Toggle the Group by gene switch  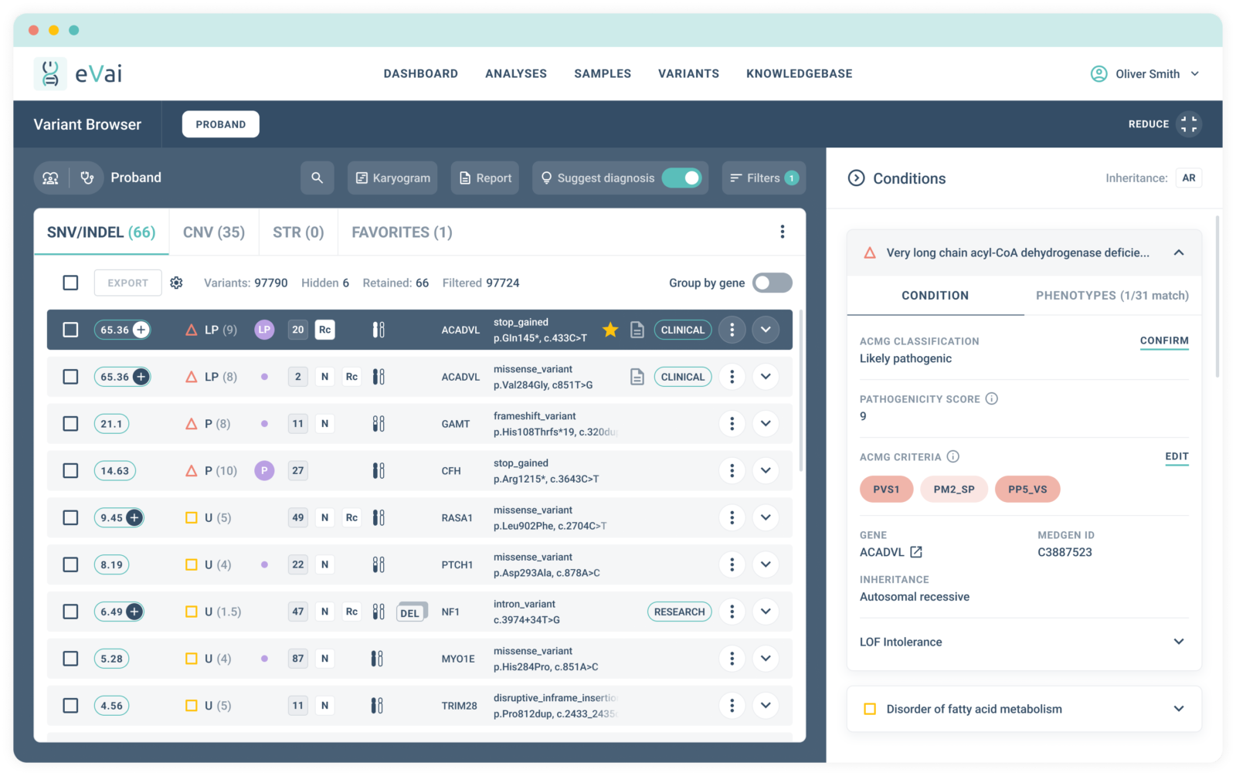772,283
